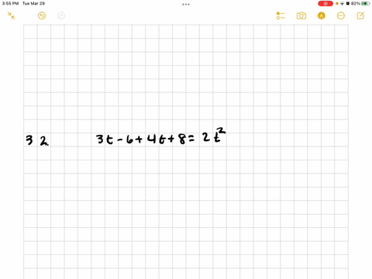This screenshot has height=279, width=372.
Task: Toggle the markup pen tool
Action: pos(322,15)
